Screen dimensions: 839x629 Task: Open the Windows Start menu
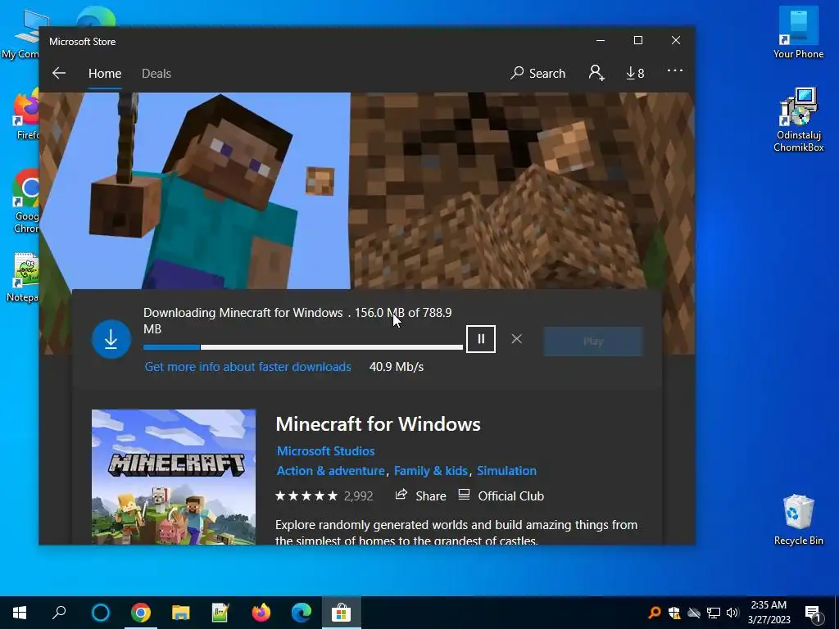click(20, 613)
